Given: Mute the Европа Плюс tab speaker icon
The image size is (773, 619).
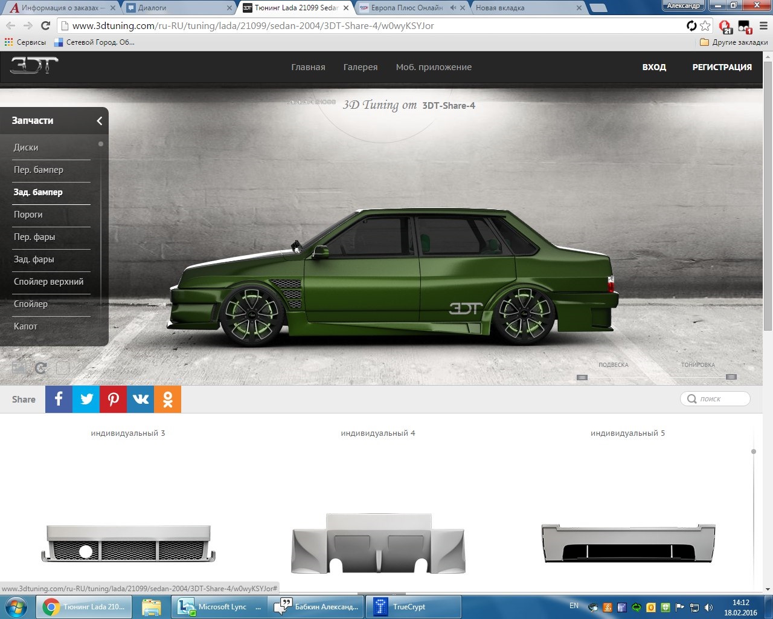Looking at the screenshot, I should point(453,8).
